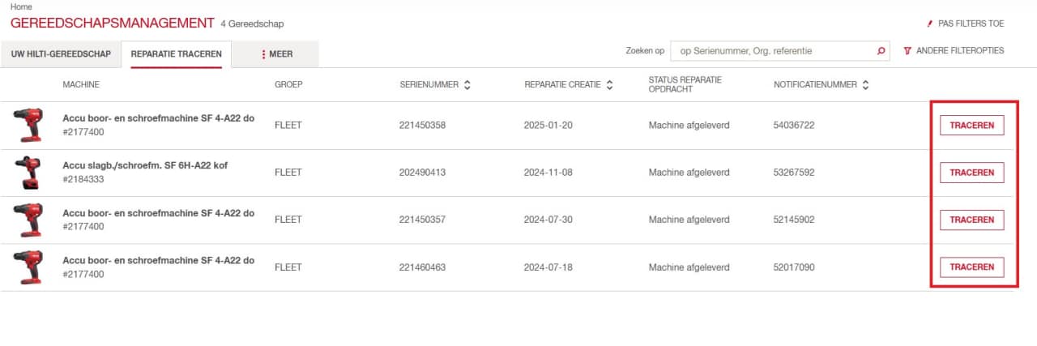
Task: Click serial number 221450358
Action: 423,126
